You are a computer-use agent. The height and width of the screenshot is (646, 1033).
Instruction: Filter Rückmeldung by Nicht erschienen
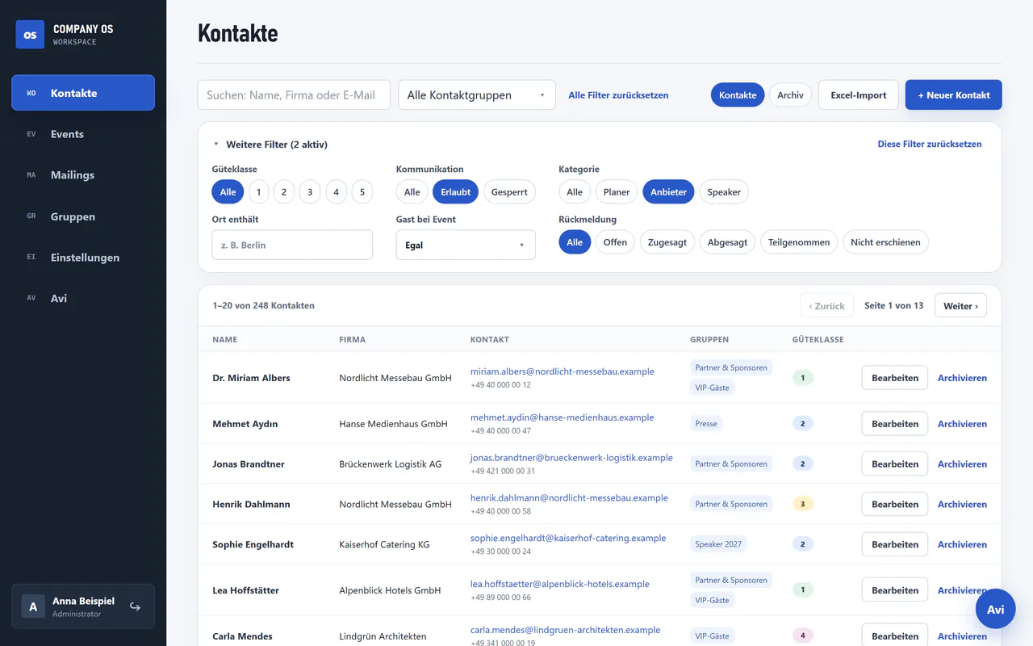885,242
